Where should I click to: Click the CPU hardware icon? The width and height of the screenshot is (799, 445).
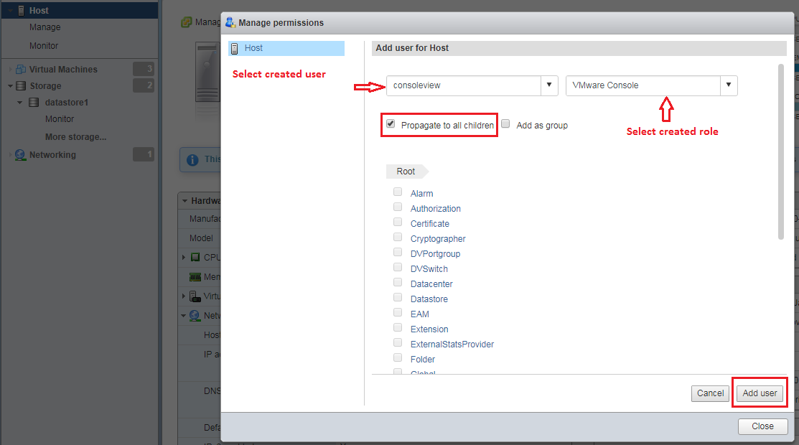[x=195, y=257]
